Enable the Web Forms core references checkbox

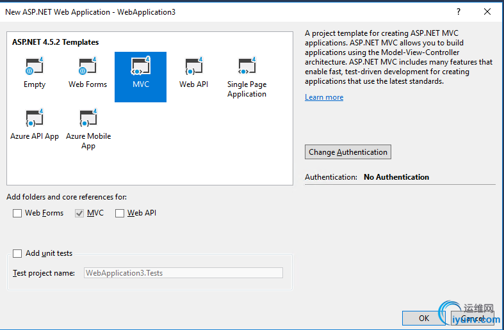click(17, 213)
